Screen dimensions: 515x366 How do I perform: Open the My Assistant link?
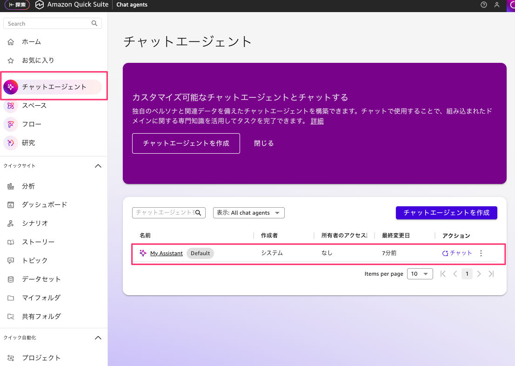(x=166, y=253)
